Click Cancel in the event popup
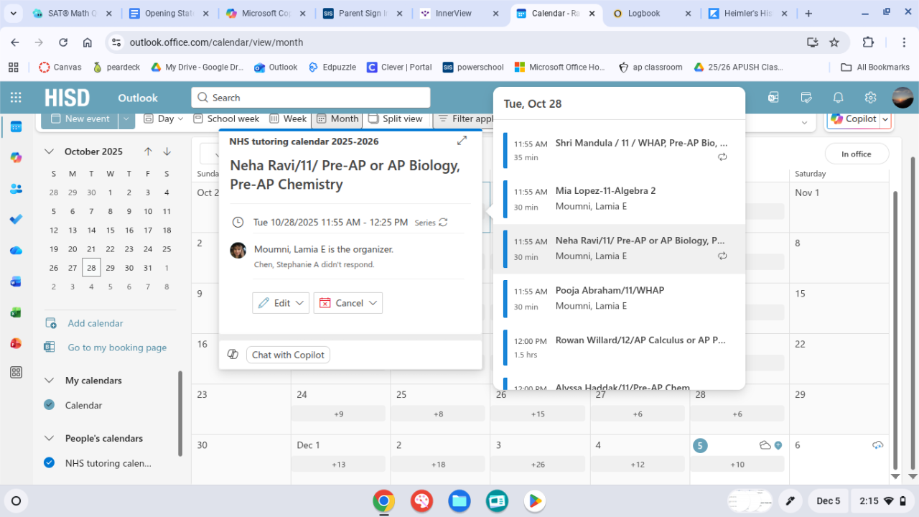 point(340,303)
